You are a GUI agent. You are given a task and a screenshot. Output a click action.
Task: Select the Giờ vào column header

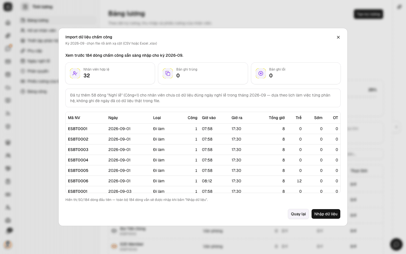(x=209, y=118)
